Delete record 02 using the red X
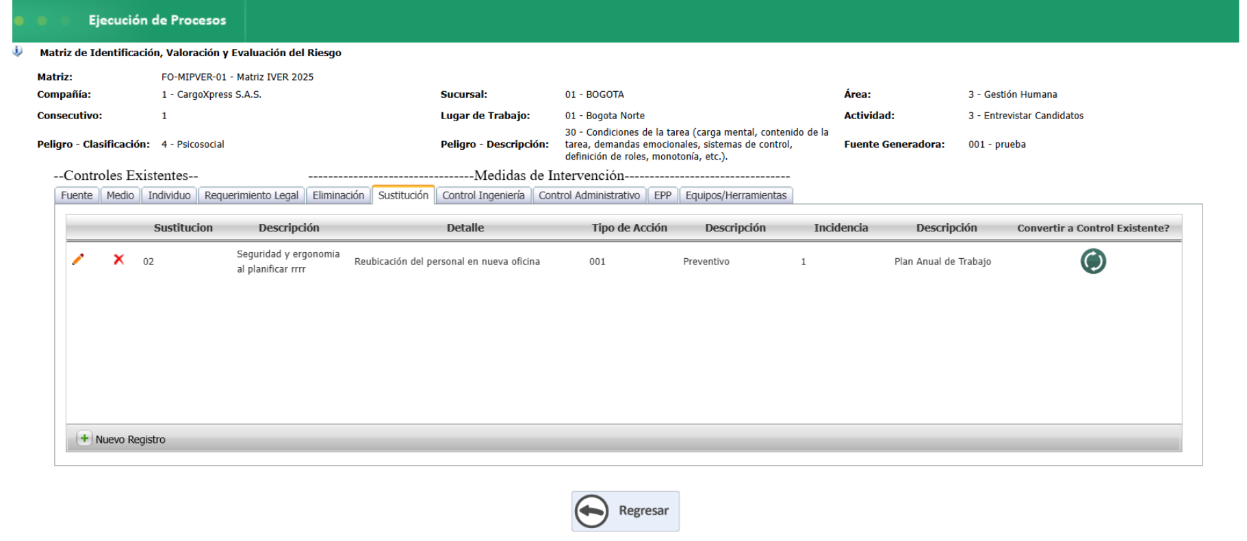 [119, 260]
